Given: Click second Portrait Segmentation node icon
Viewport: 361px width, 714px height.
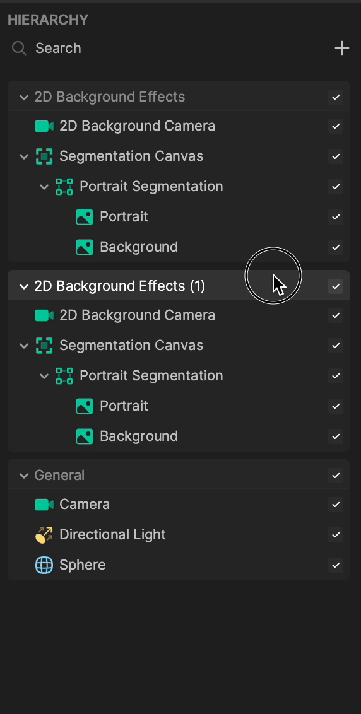Looking at the screenshot, I should click(x=64, y=376).
